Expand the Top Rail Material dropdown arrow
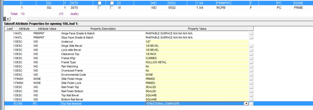Screen dimensions: 313x110 coord(246,104)
